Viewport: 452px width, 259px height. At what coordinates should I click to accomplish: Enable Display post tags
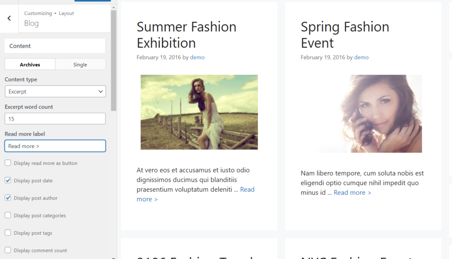8,233
